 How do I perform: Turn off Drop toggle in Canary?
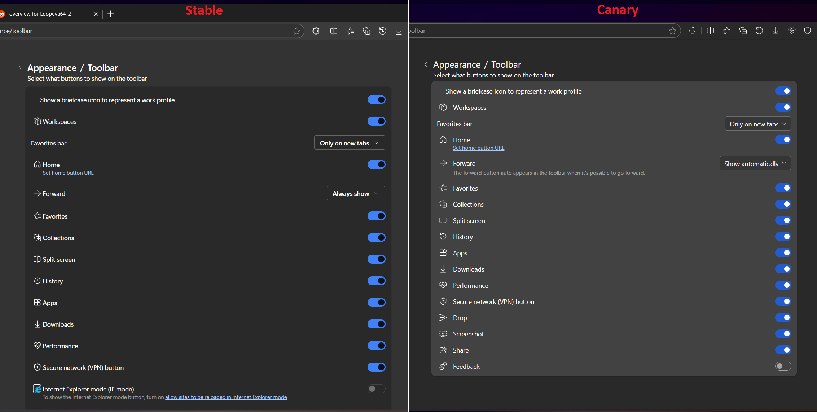(x=783, y=318)
